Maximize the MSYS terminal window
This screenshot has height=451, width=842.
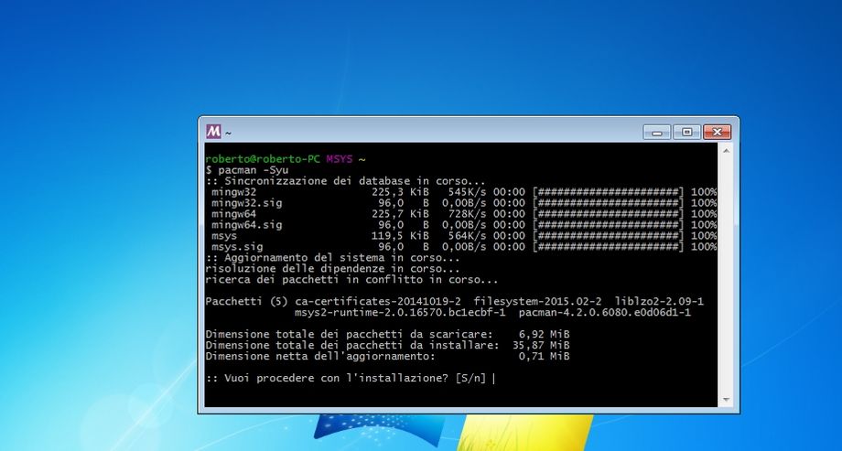tap(686, 132)
